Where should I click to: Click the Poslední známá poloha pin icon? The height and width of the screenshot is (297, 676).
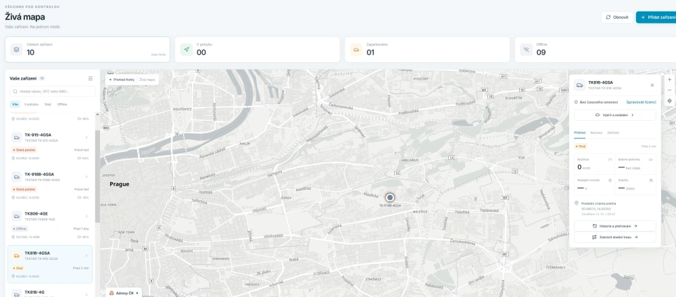point(577,203)
